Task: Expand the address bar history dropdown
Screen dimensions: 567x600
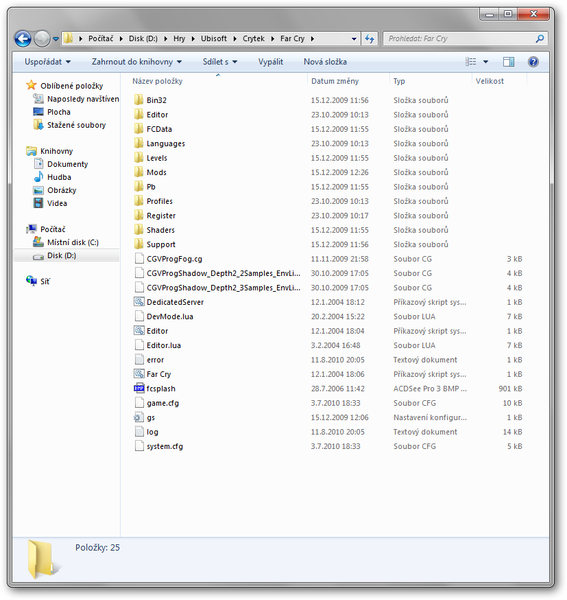Action: 354,39
